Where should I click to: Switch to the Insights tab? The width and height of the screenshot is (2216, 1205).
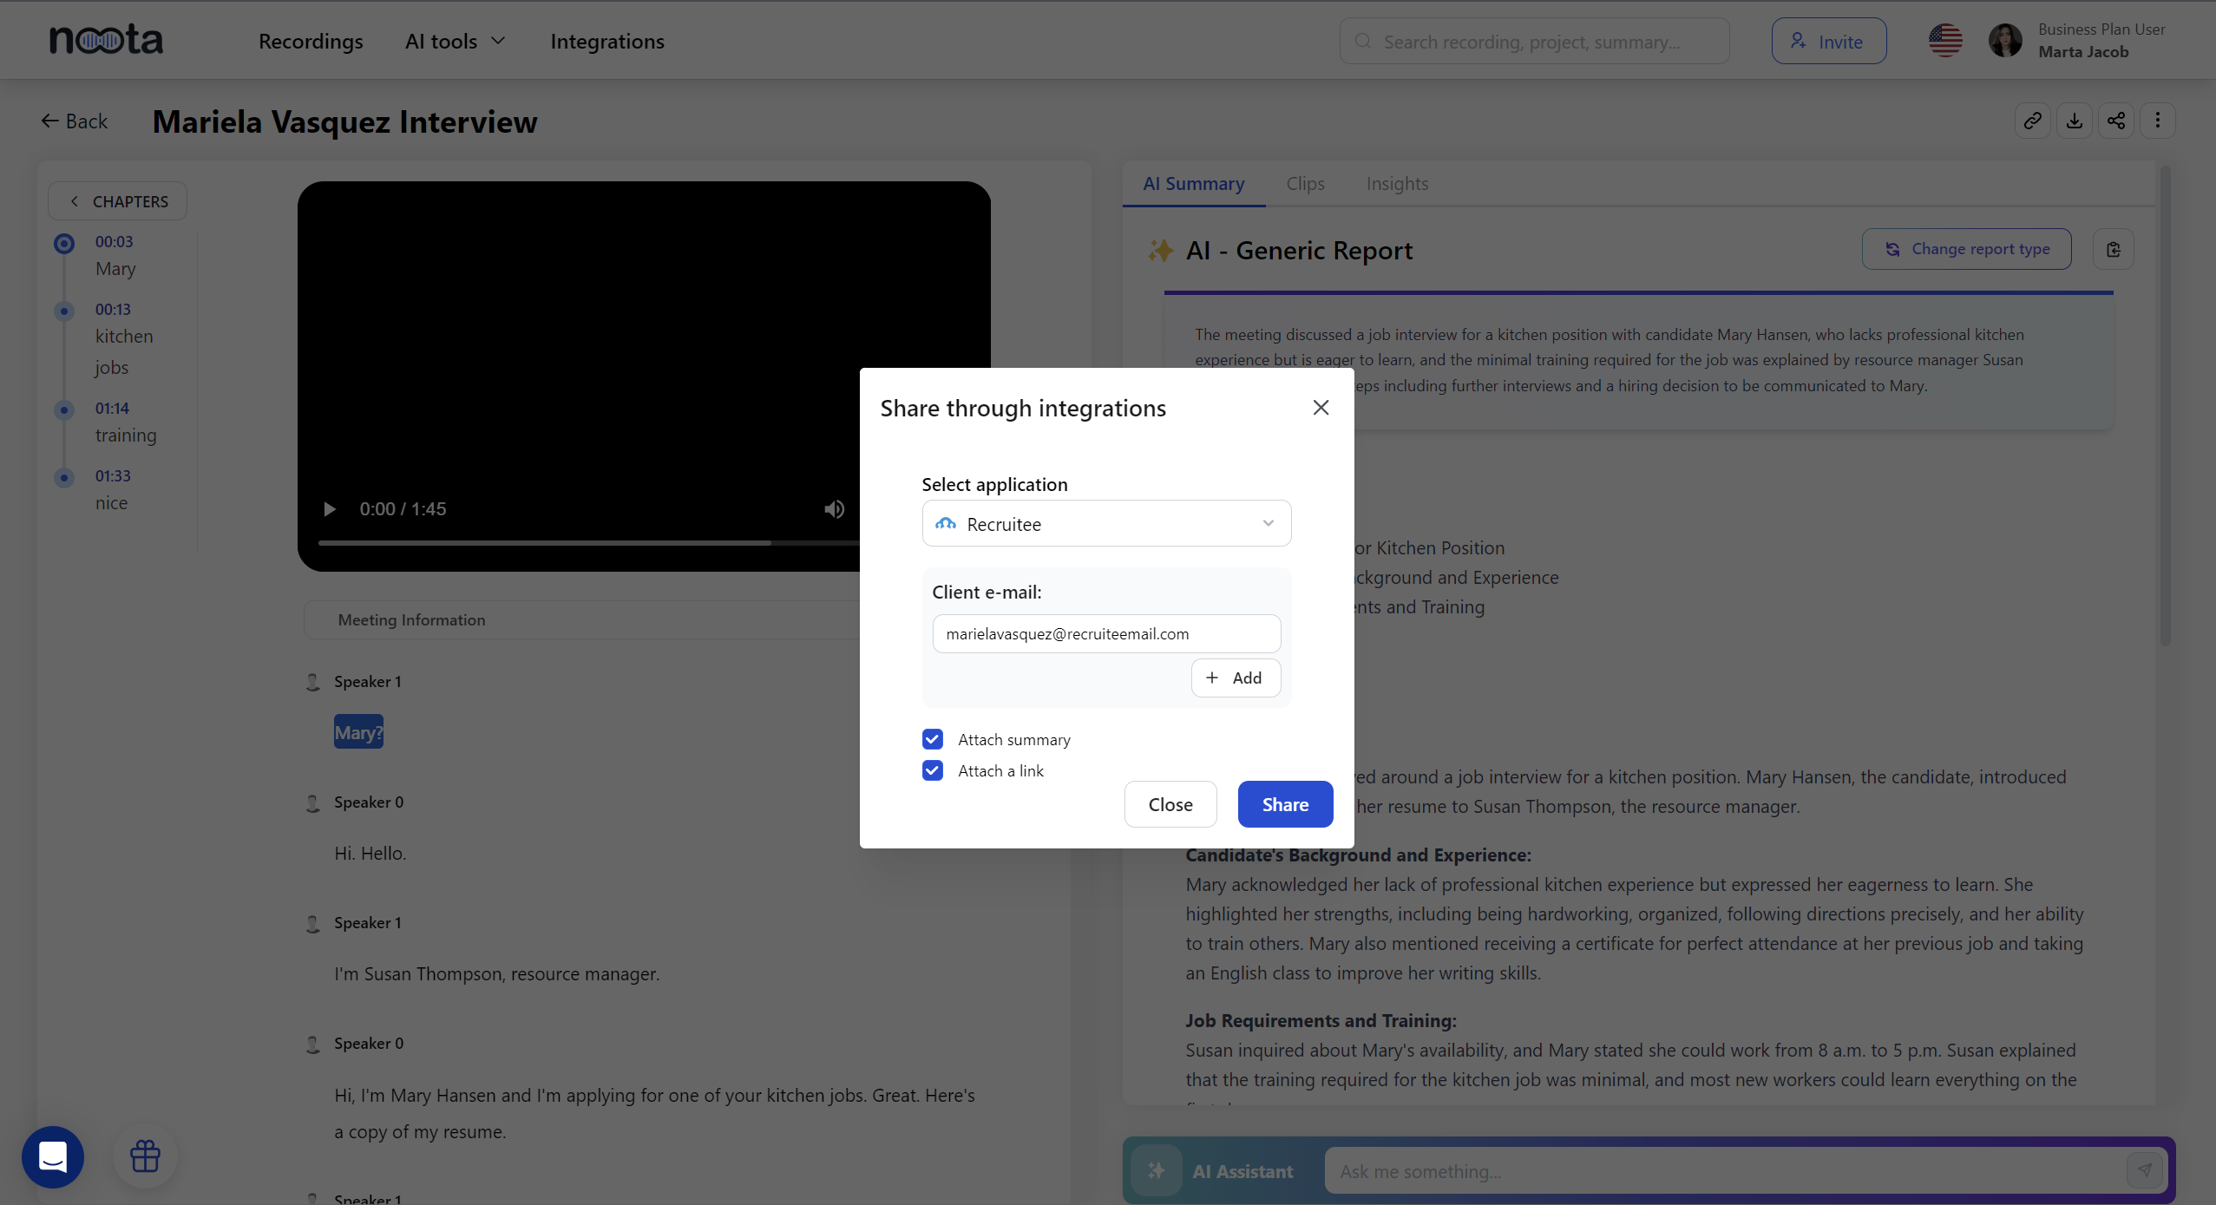(x=1397, y=184)
